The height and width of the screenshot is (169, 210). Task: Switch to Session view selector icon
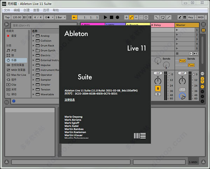[x=203, y=30]
